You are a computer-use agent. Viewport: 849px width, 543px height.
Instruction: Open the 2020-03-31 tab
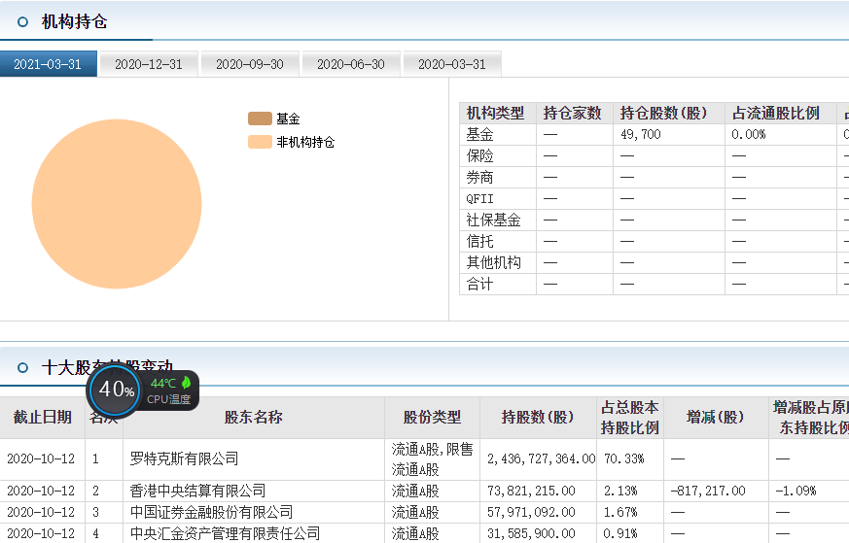[452, 64]
